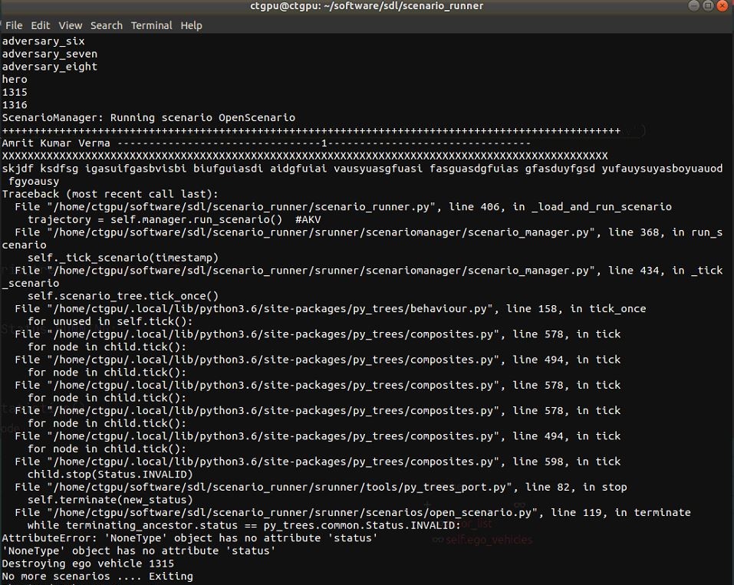Click the line 'adversary_eight'
Screen dimensions: 734x585
[50, 67]
